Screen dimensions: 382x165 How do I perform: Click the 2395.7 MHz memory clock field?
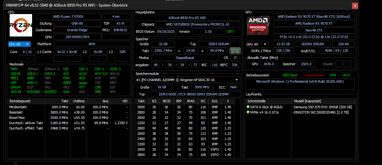(163, 51)
